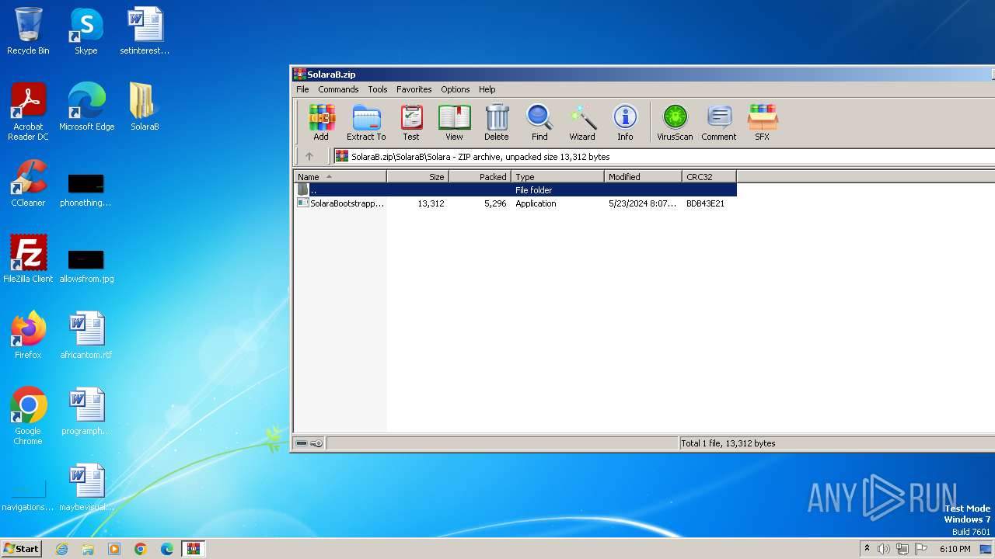Select the Recycle Bin desktop icon
Screen dimensions: 995x559
coord(28,32)
